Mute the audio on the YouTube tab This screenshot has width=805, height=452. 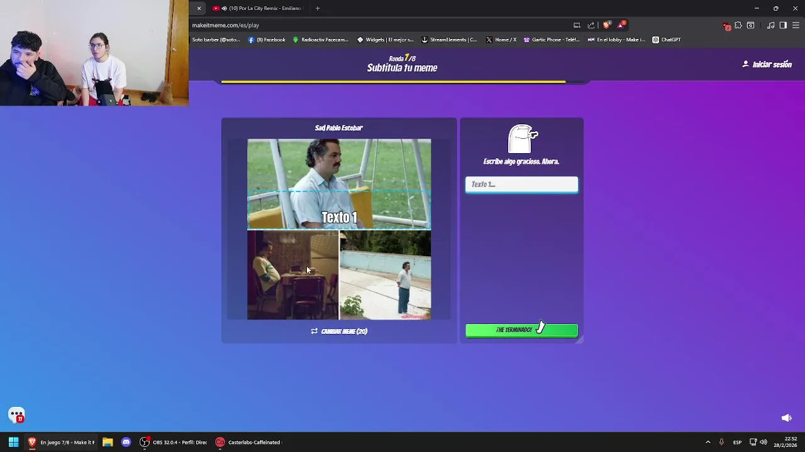(224, 8)
